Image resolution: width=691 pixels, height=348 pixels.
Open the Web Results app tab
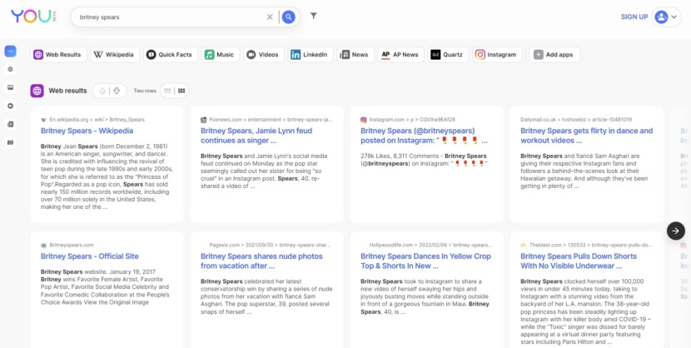pyautogui.click(x=58, y=55)
